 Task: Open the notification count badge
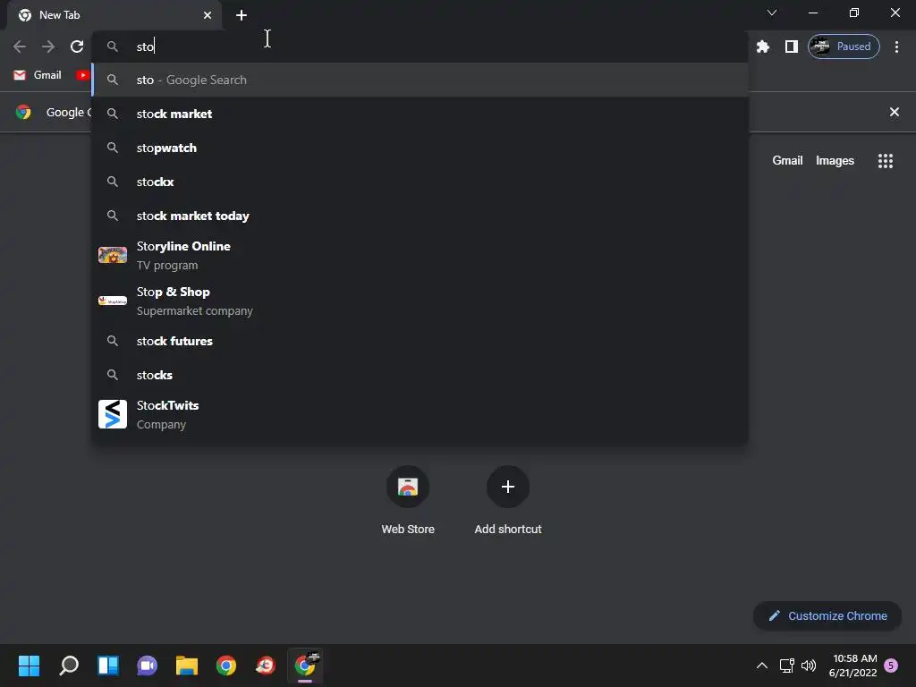click(x=892, y=666)
